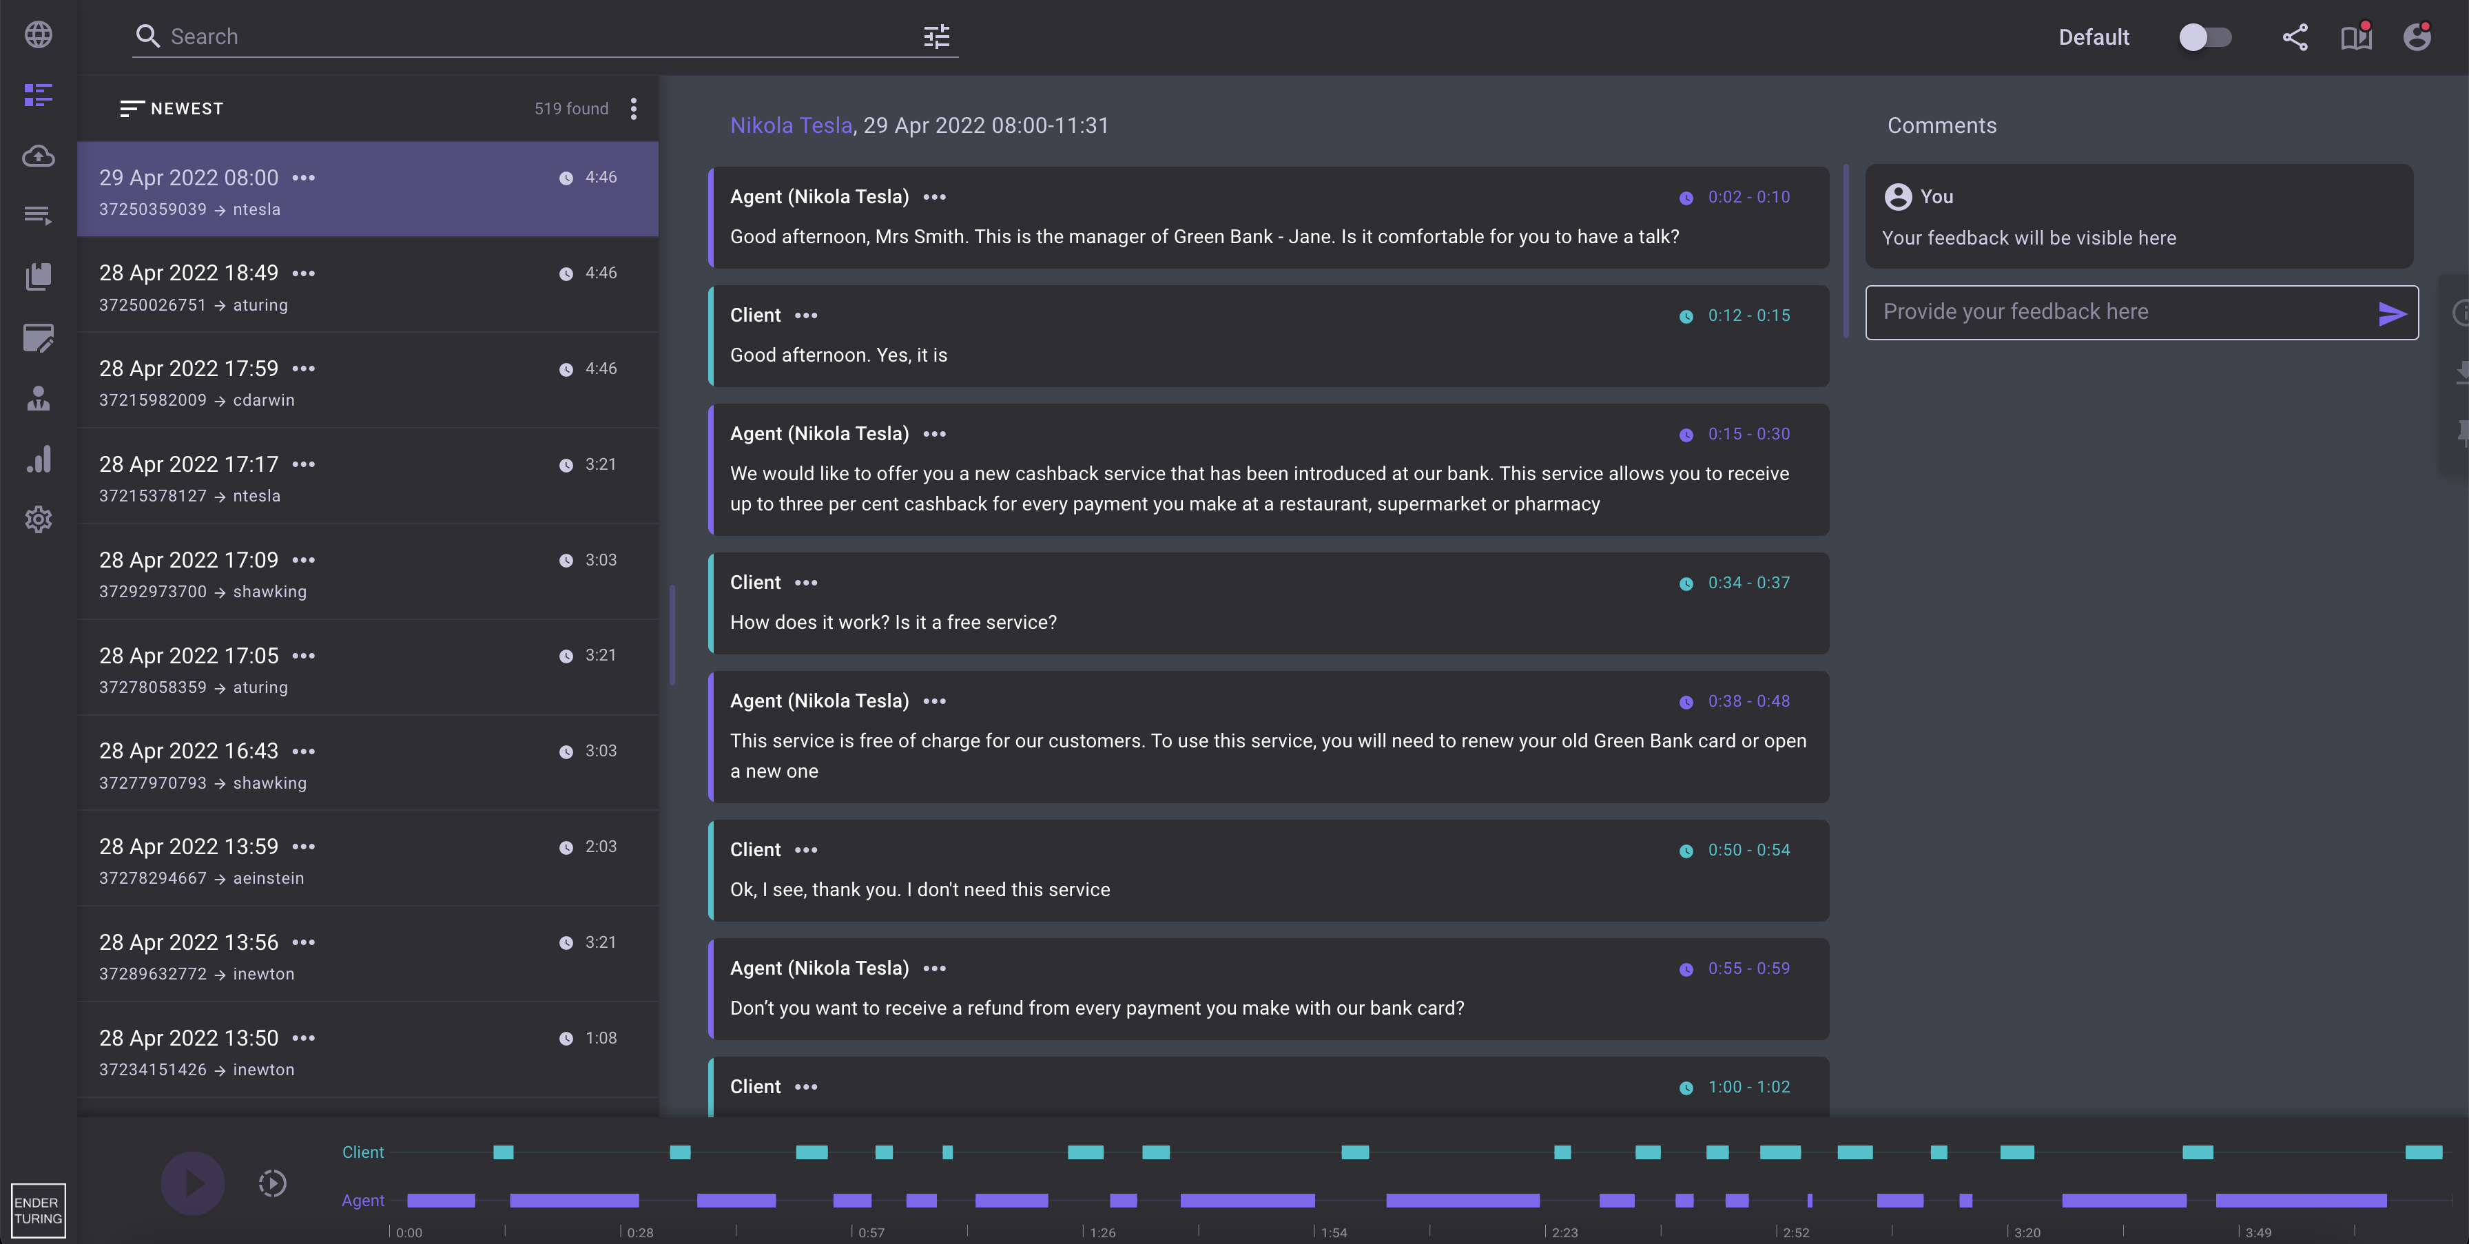The height and width of the screenshot is (1244, 2469).
Task: Jump to timestamp 1:00 - 1:02
Action: 1748,1087
